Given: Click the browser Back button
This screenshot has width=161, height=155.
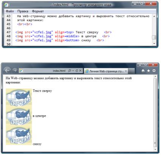Looking at the screenshot, I should 7,70.
